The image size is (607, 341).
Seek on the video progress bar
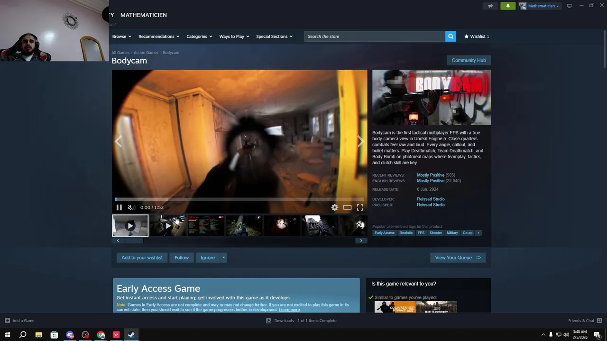[239, 199]
